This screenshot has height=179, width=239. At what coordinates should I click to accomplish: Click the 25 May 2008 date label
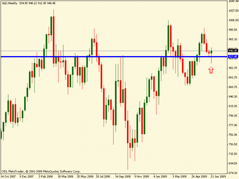pos(85,177)
